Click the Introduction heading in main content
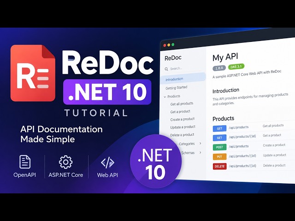Image resolution: width=295 pixels, height=221 pixels. (226, 91)
